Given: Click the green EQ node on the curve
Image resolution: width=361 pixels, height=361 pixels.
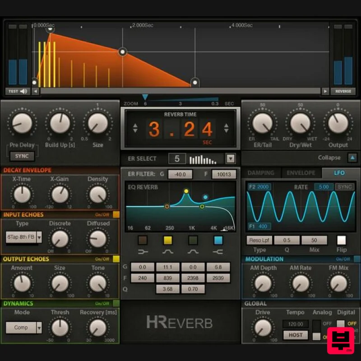Looking at the screenshot, I should click(202, 207).
